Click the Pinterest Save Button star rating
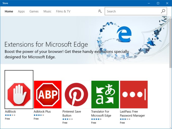Image resolution: width=172 pixels, height=129 pixels. point(68,119)
